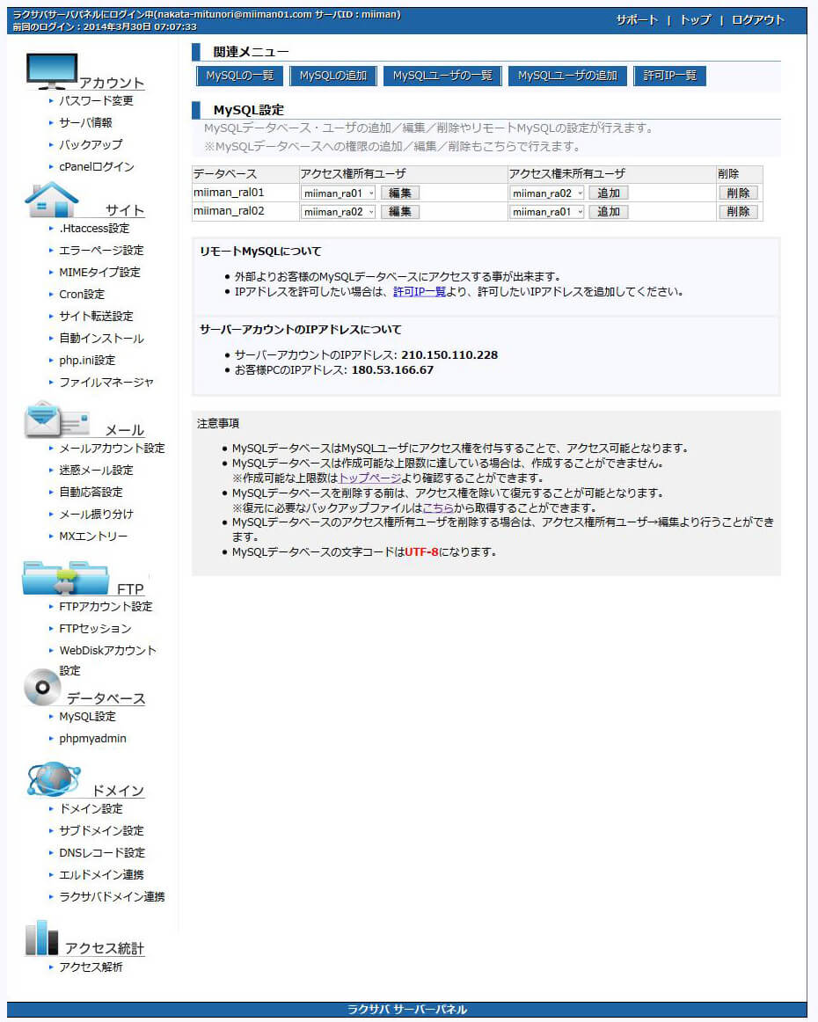Open Cron設定 in sidebar
The height and width of the screenshot is (1022, 818).
pos(82,295)
